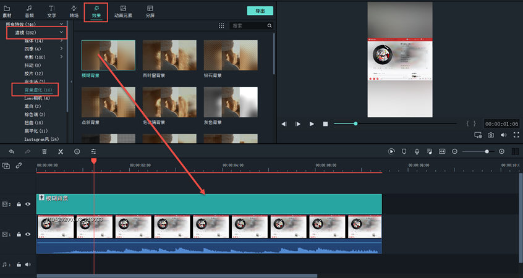Delete the selected clip with trash icon
Image resolution: width=523 pixels, height=278 pixels.
(44, 151)
